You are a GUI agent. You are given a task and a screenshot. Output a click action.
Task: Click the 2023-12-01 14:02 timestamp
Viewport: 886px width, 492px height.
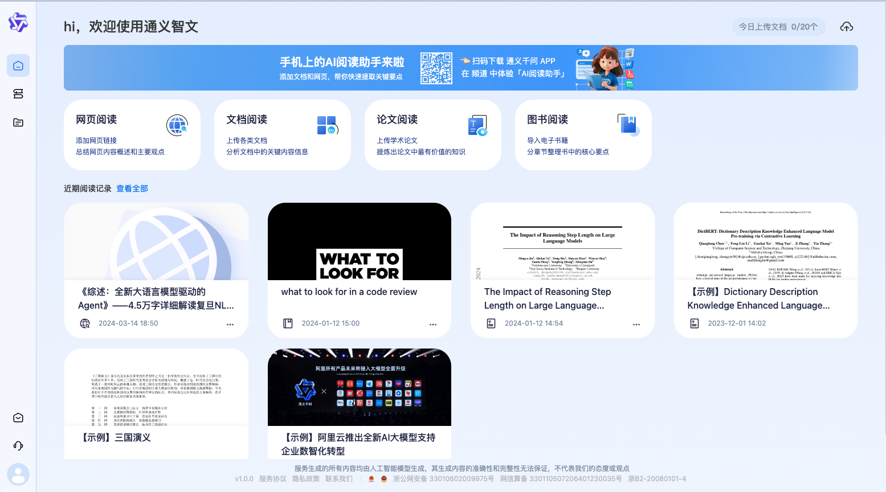(737, 323)
